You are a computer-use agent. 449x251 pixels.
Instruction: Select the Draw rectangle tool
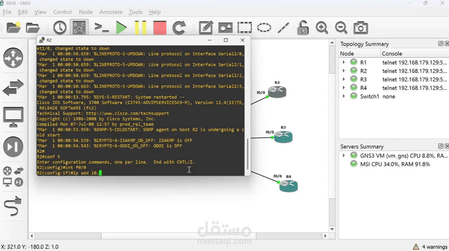click(244, 28)
